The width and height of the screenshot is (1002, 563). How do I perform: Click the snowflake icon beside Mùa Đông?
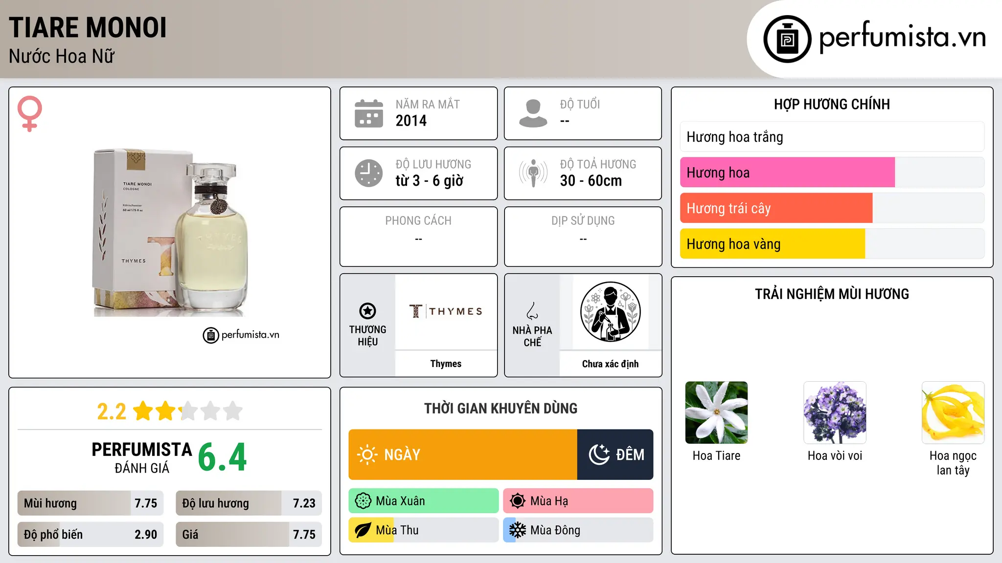coord(517,530)
